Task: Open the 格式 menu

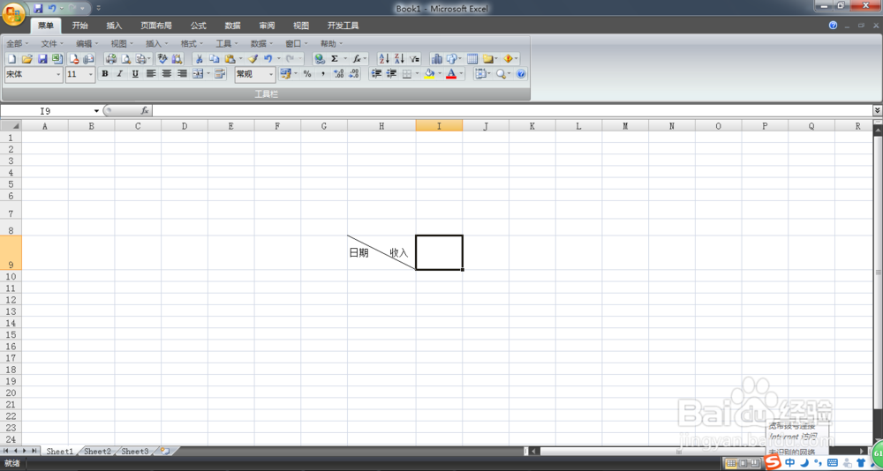Action: (192, 43)
